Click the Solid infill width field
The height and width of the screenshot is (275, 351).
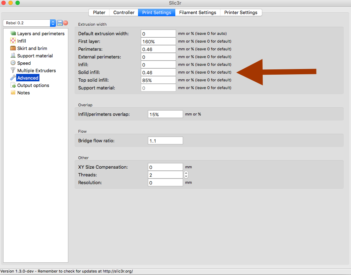(158, 73)
